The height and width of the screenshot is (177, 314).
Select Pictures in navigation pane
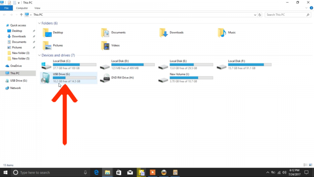[17, 47]
